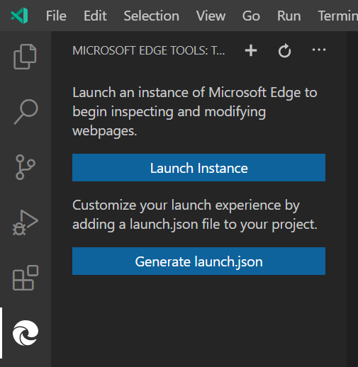Click the Visual Studio Code logo icon
This screenshot has width=358, height=367.
[19, 16]
